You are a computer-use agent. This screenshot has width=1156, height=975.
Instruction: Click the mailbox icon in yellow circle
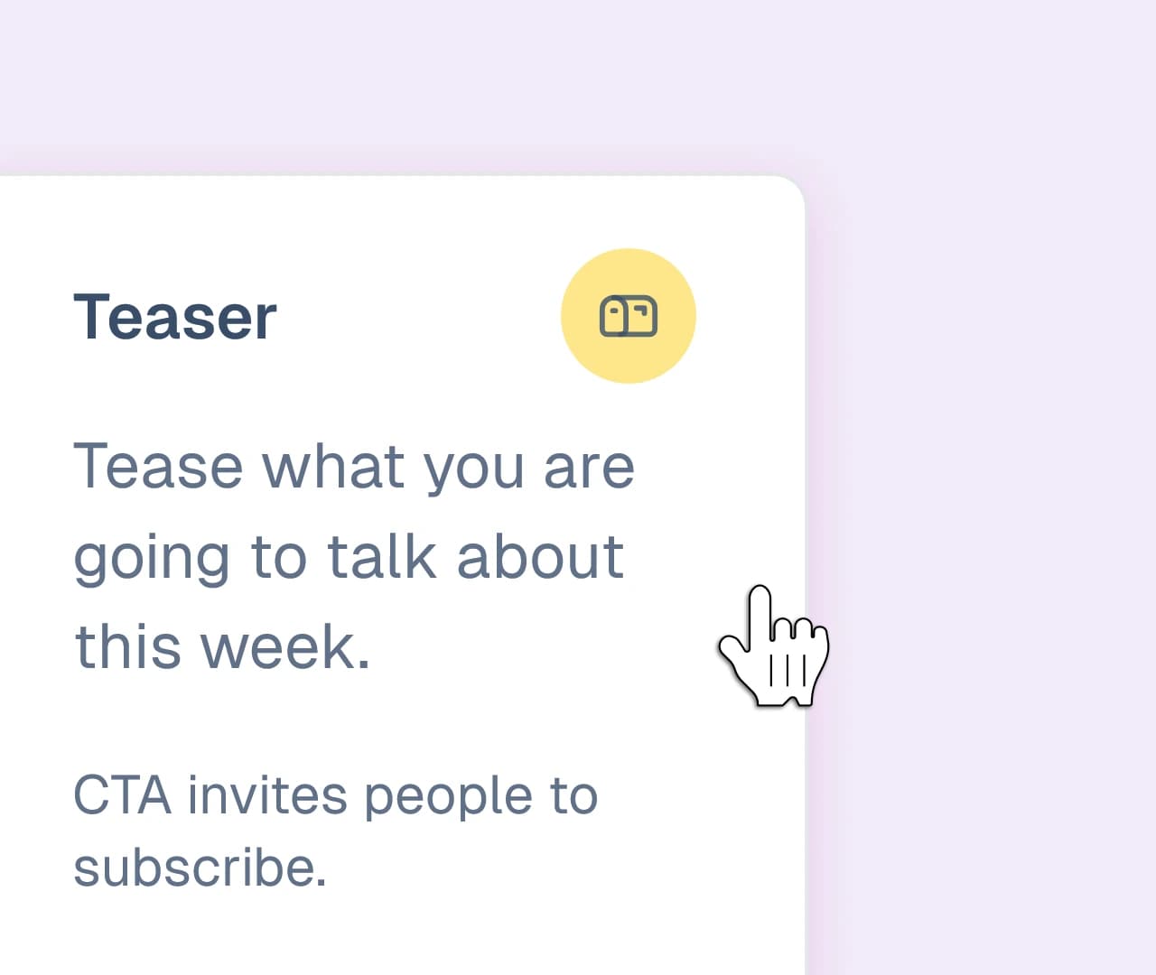tap(629, 317)
